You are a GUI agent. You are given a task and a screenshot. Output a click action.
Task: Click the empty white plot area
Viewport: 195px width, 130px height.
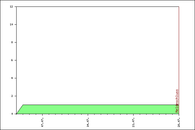point(97,55)
